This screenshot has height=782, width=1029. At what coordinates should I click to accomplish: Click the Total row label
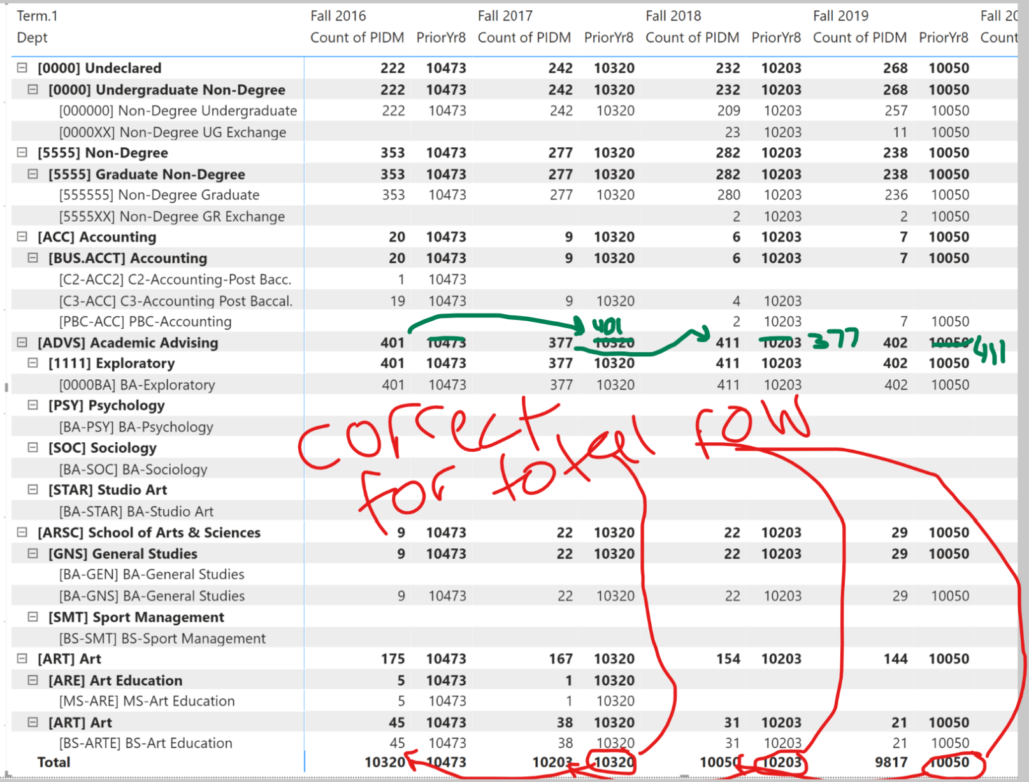tap(54, 762)
